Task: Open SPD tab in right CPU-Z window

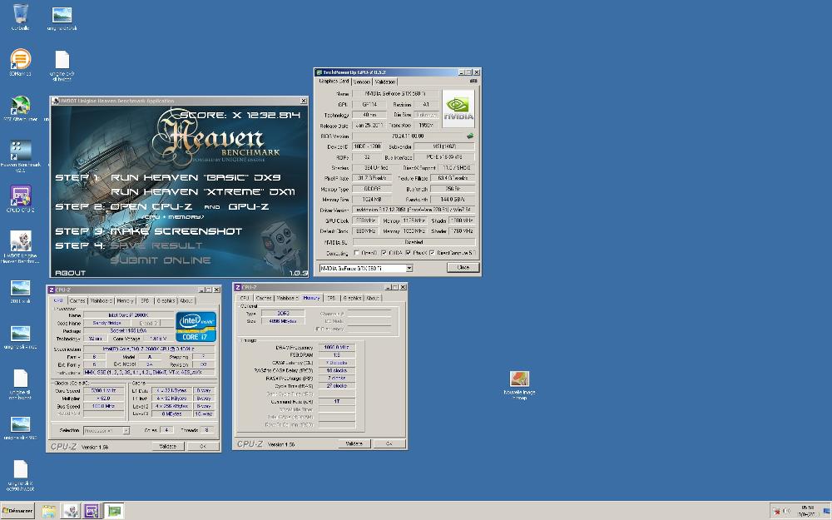Action: (331, 298)
